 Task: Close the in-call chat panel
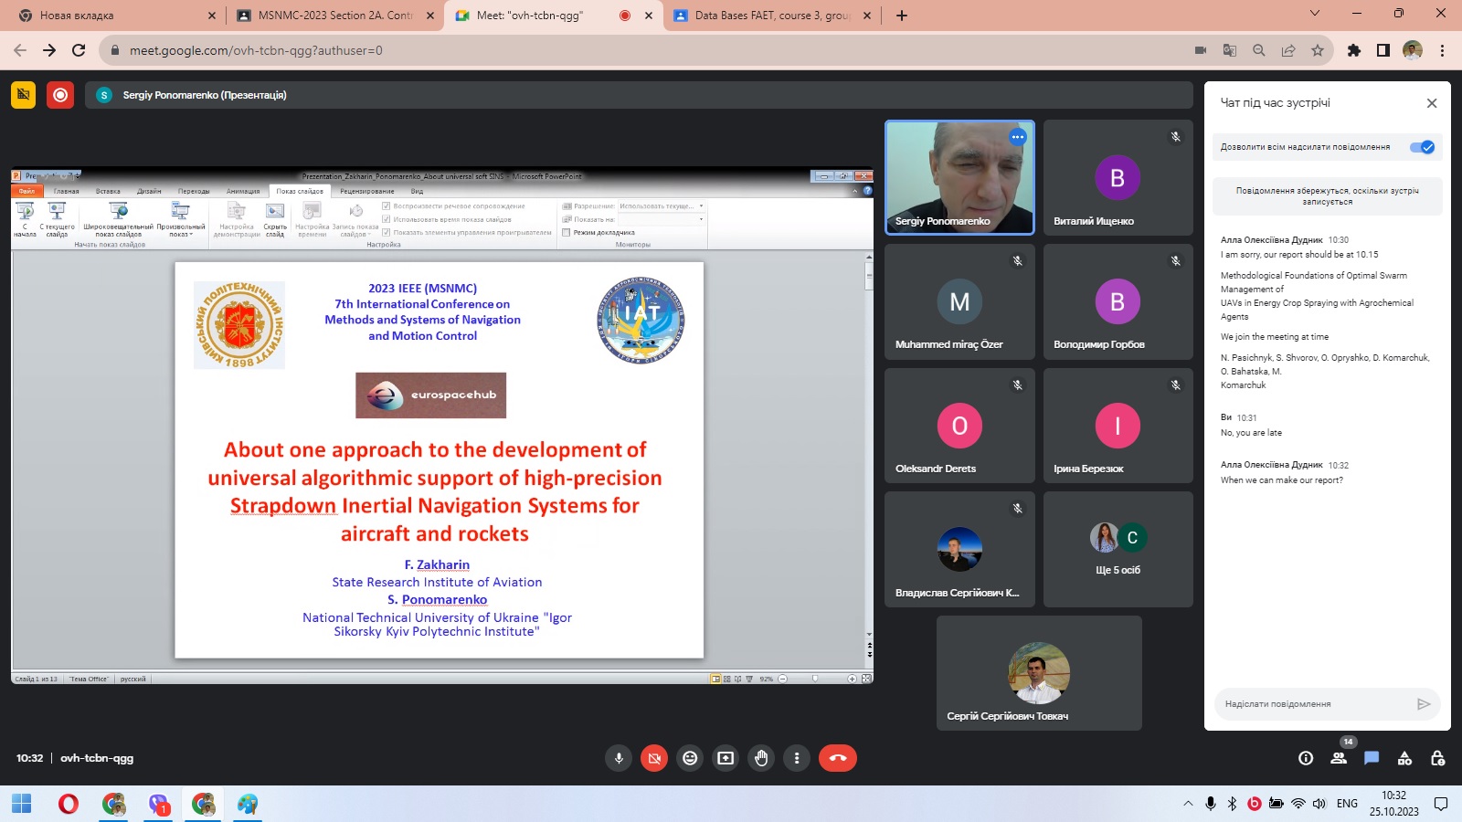tap(1432, 103)
